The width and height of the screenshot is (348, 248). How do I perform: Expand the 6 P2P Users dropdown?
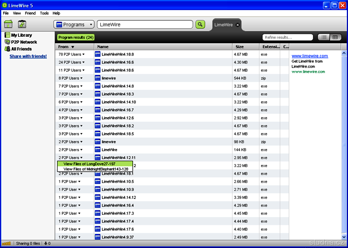pos(81,102)
